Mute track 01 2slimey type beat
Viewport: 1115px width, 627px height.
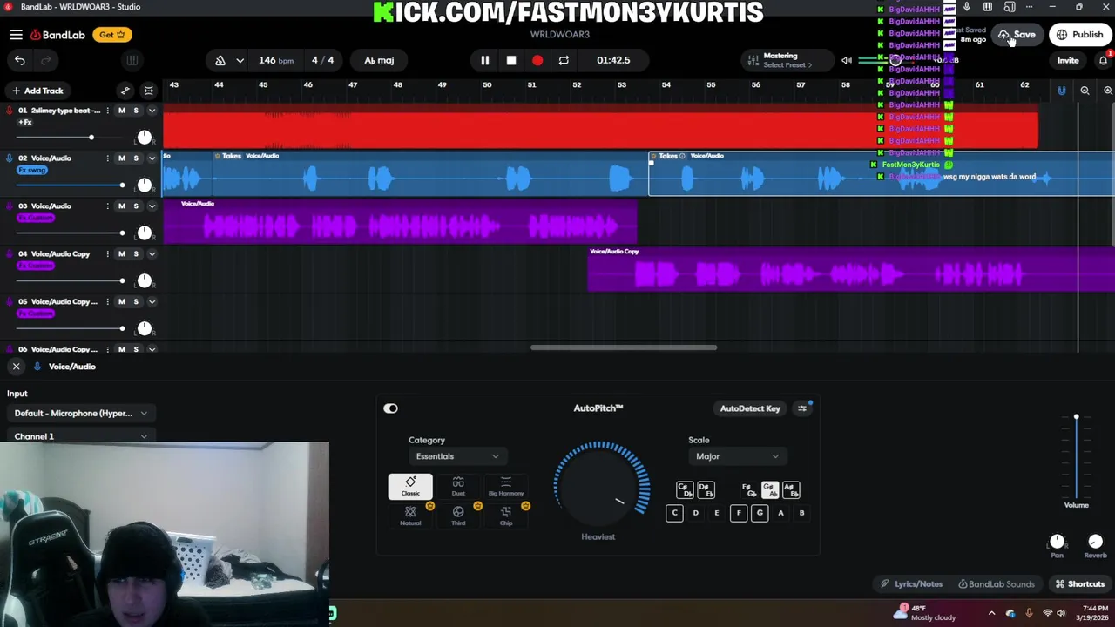coord(121,111)
